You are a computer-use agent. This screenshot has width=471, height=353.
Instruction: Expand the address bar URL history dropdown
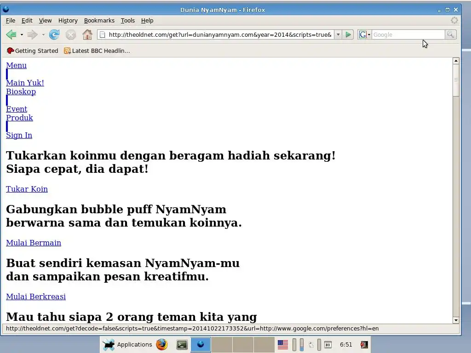point(338,35)
